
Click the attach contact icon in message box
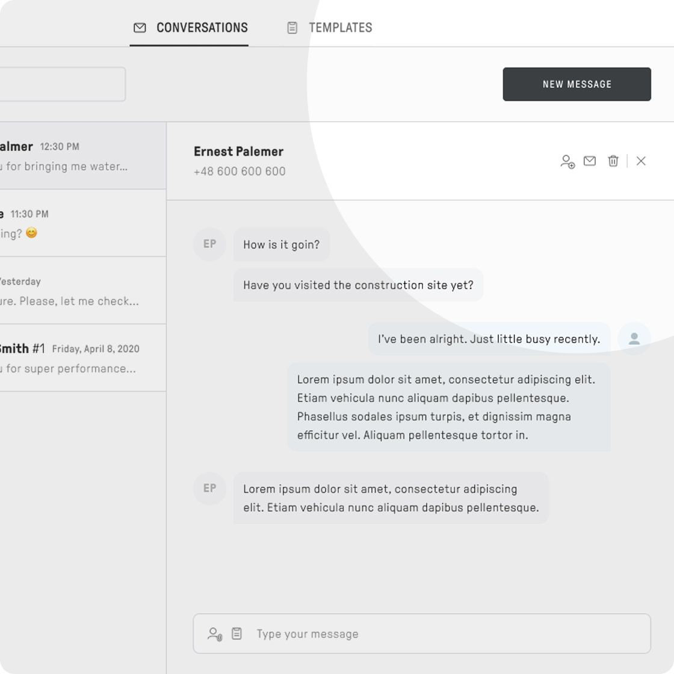coord(215,634)
